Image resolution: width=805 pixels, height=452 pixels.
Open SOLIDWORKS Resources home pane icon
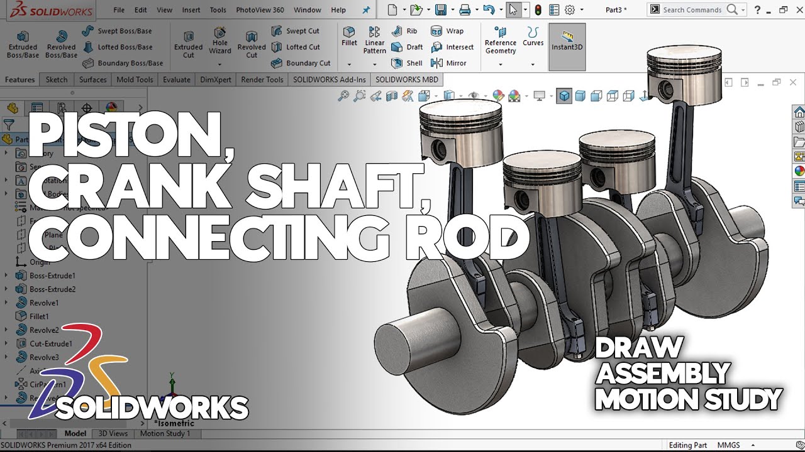[799, 112]
